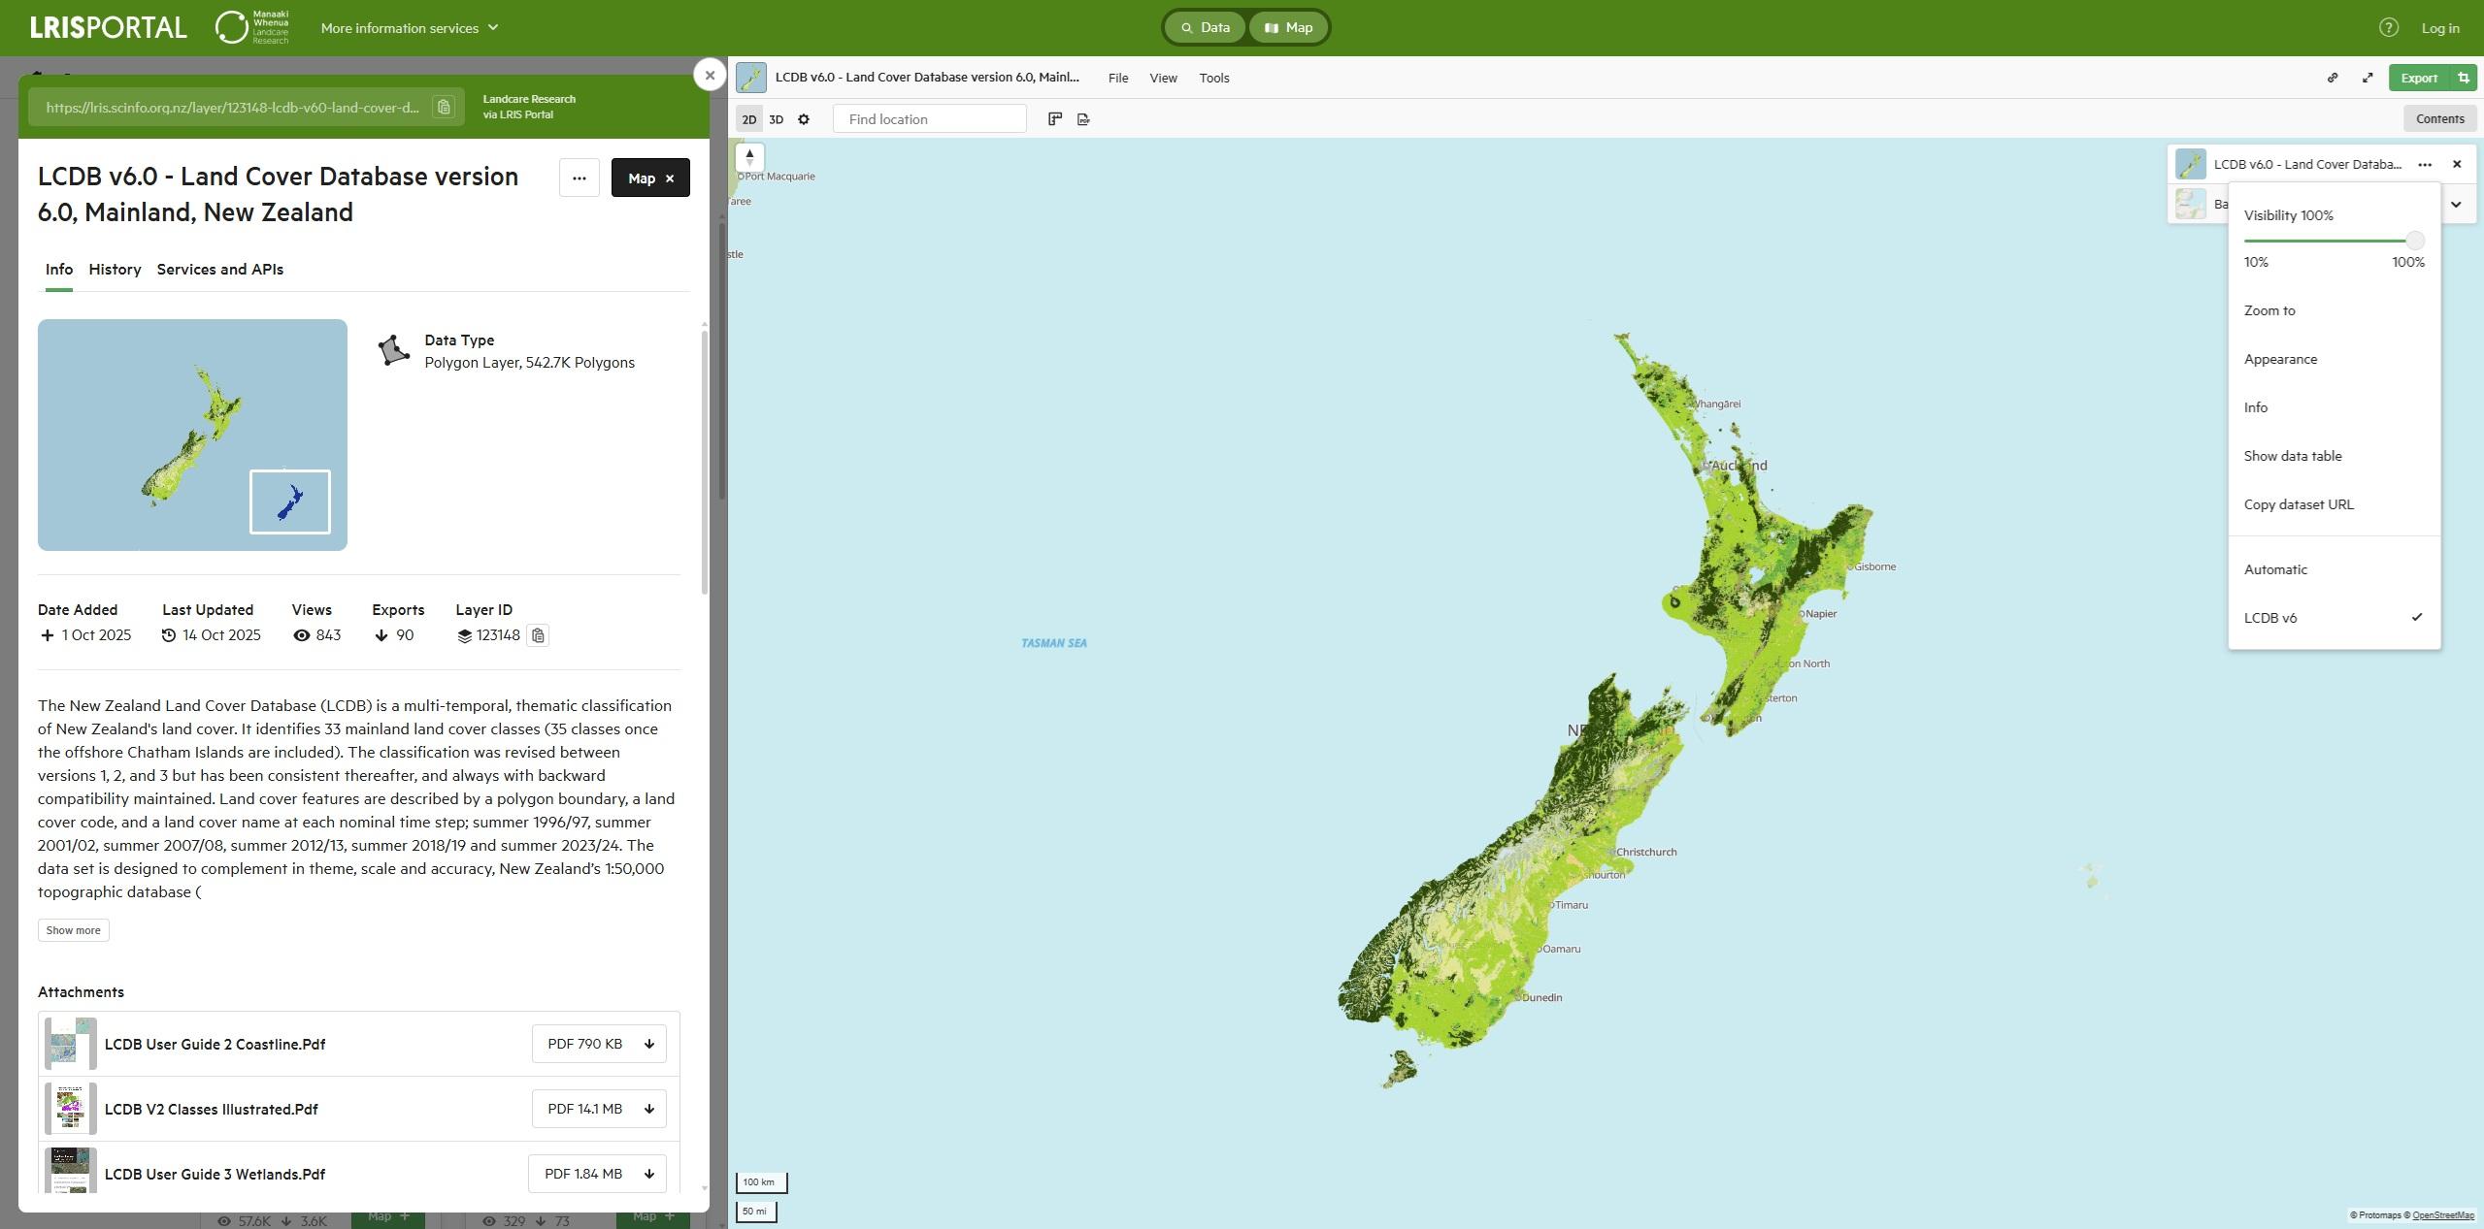Expand More information services dropdown

pyautogui.click(x=409, y=28)
